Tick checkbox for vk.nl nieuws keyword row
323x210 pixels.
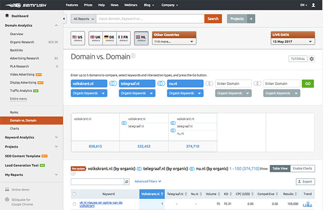point(74,204)
